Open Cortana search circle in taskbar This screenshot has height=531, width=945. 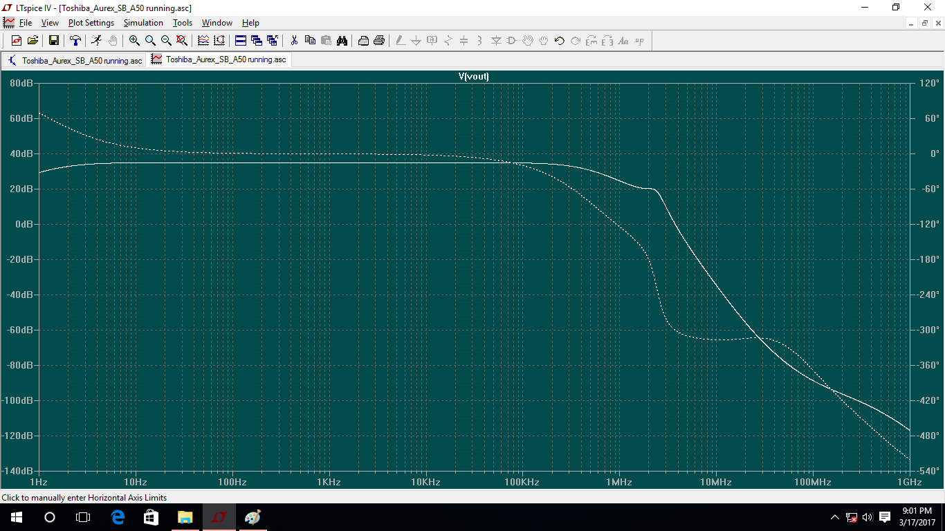tap(50, 516)
